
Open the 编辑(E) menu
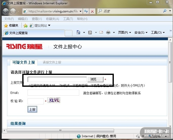click(23, 19)
